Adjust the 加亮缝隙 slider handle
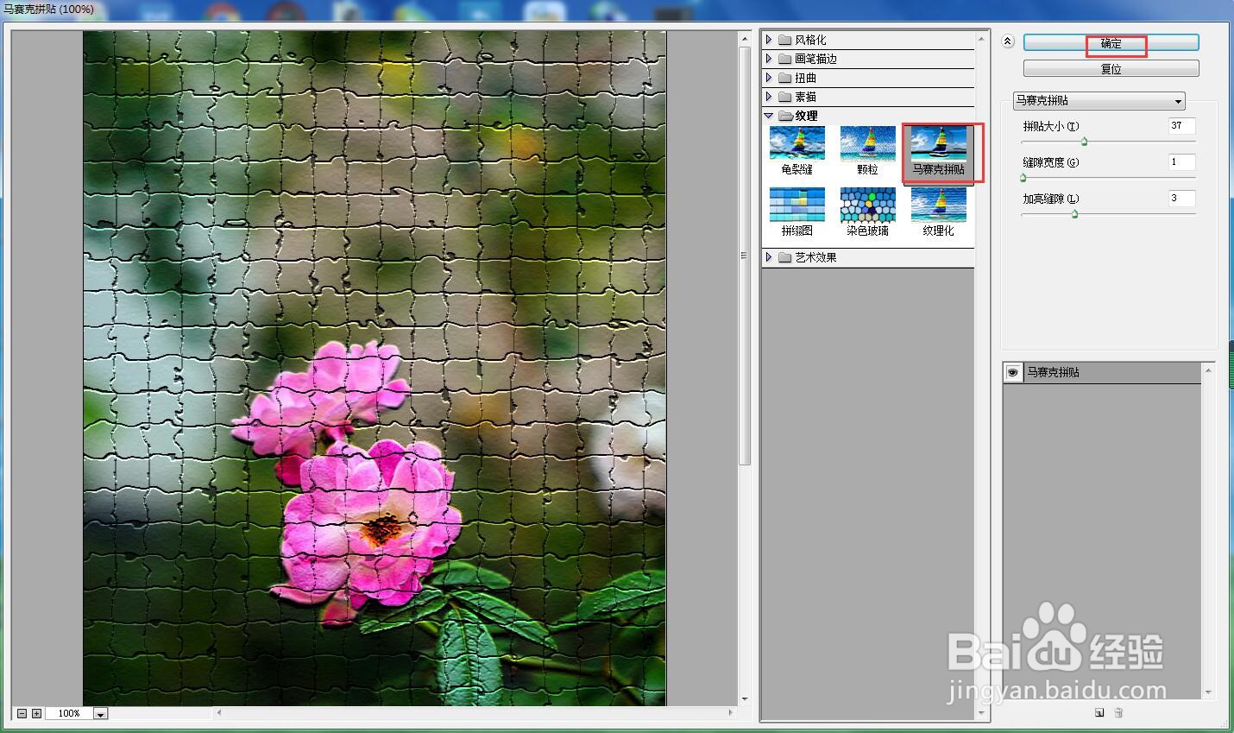1234x733 pixels. click(1074, 214)
